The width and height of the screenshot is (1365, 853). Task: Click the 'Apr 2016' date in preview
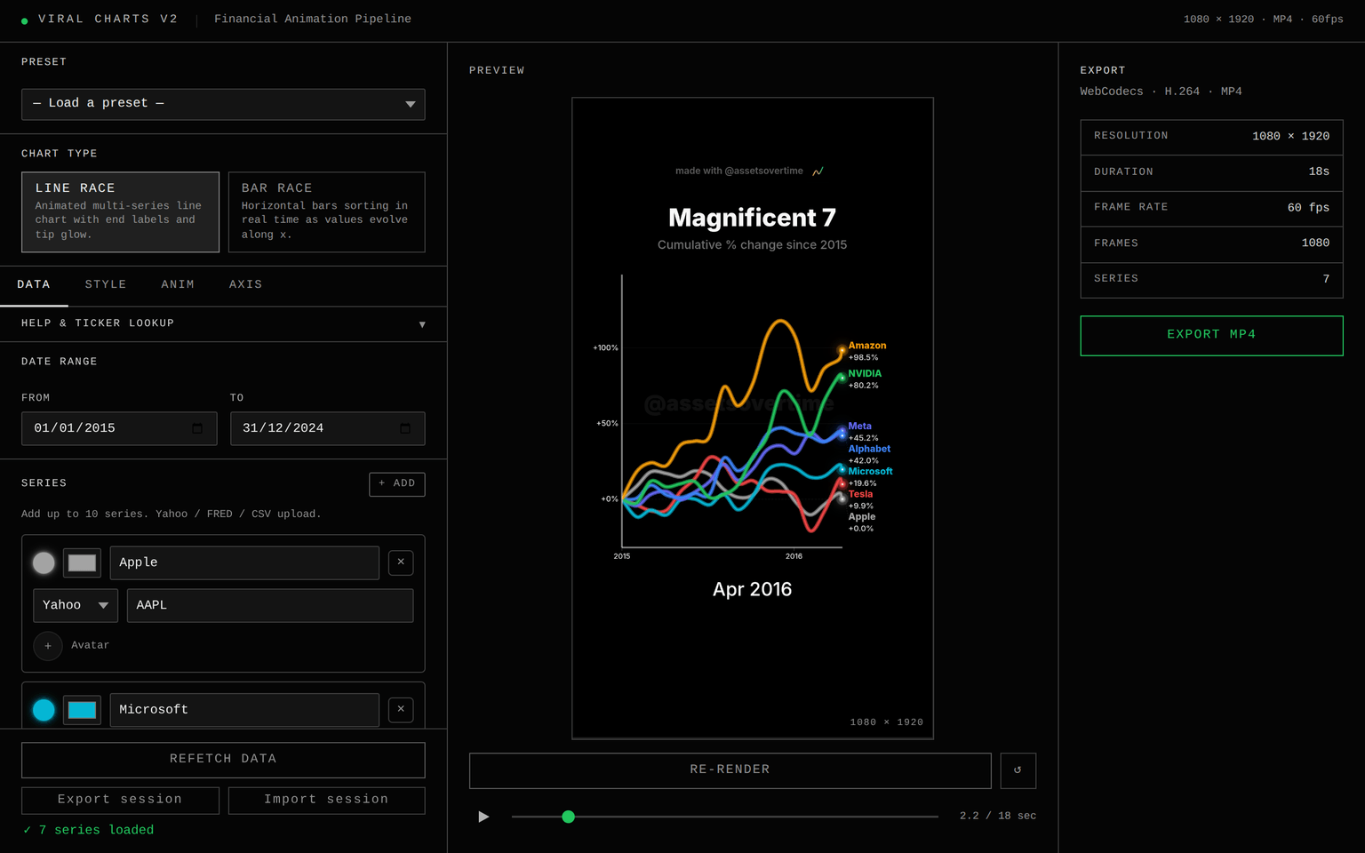(x=752, y=590)
